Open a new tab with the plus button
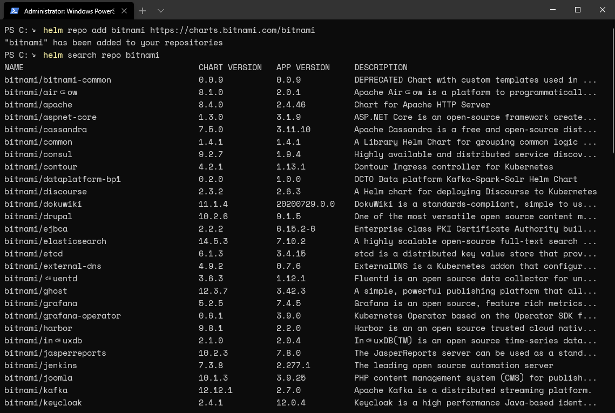Screen dimensions: 615x413 pyautogui.click(x=143, y=11)
